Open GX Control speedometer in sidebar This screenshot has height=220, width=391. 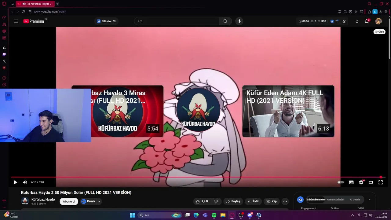pyautogui.click(x=4, y=17)
